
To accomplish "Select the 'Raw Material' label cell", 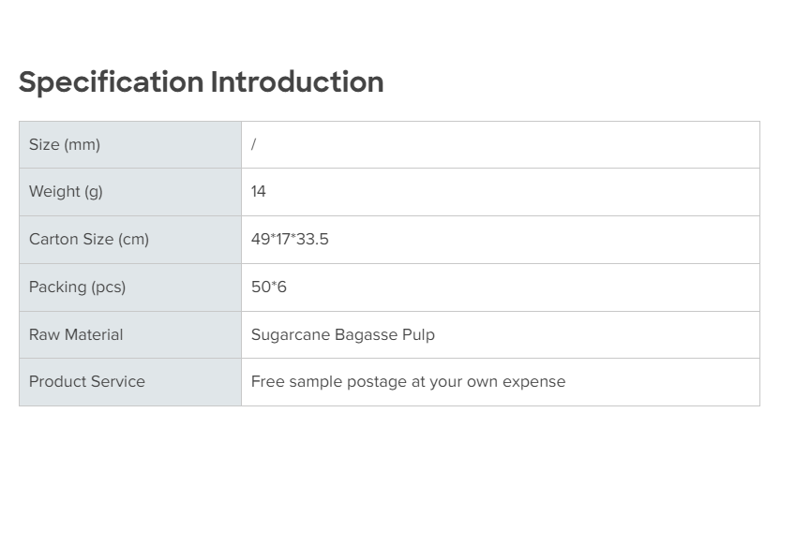I will (129, 335).
